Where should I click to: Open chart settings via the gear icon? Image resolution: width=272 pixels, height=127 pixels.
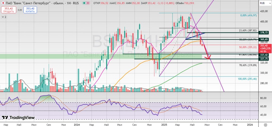(x=265, y=125)
